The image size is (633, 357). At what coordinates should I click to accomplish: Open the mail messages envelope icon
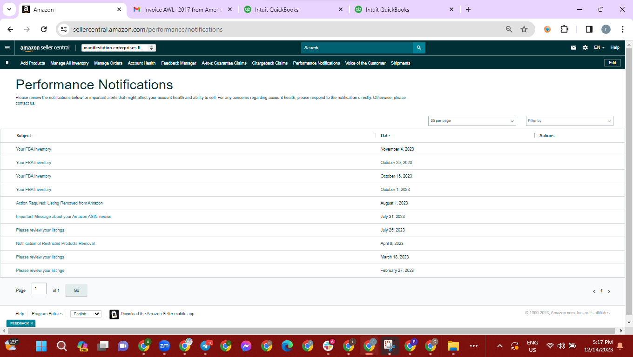coord(573,47)
